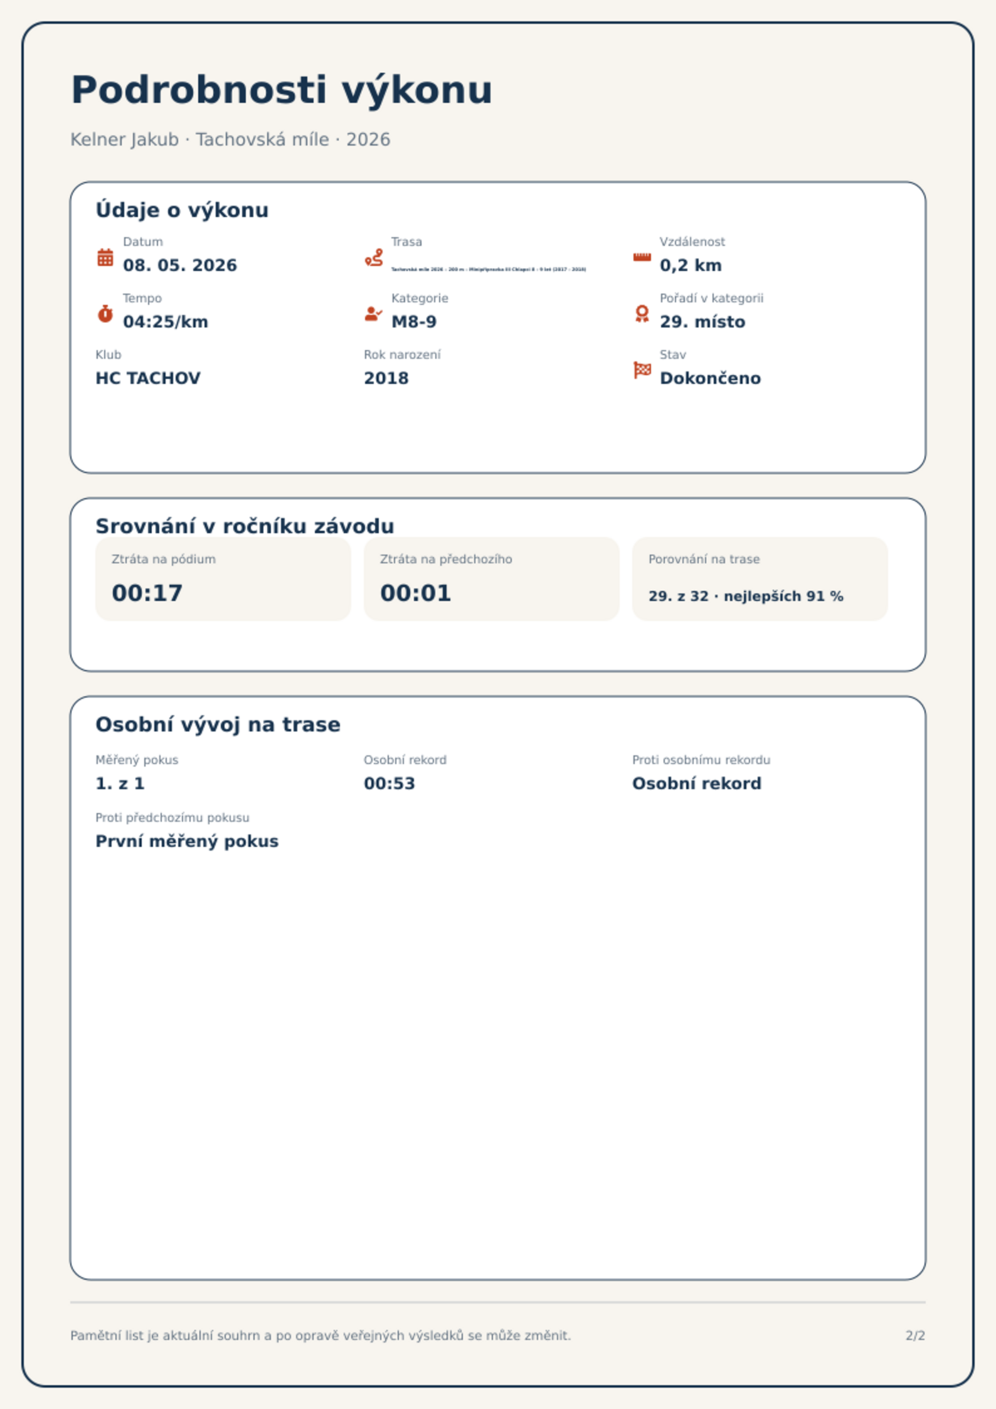Click the award ribbon icon by Pořadí v kategorii
This screenshot has width=996, height=1409.
[642, 314]
